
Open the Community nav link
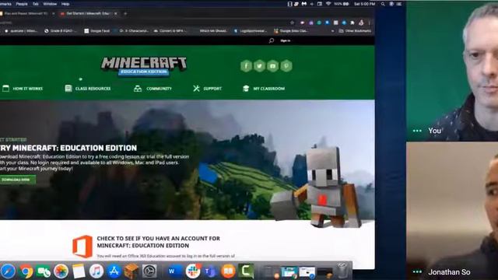click(153, 89)
